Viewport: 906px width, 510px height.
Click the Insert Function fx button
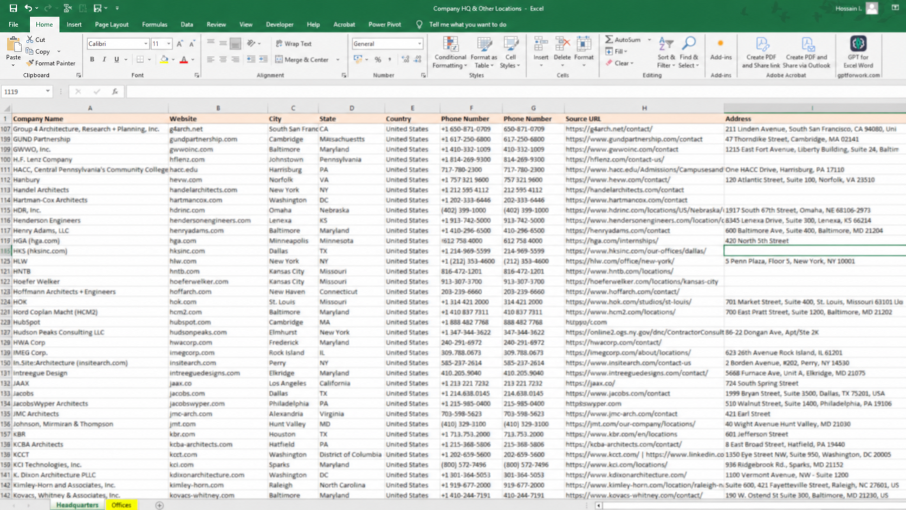(x=115, y=92)
